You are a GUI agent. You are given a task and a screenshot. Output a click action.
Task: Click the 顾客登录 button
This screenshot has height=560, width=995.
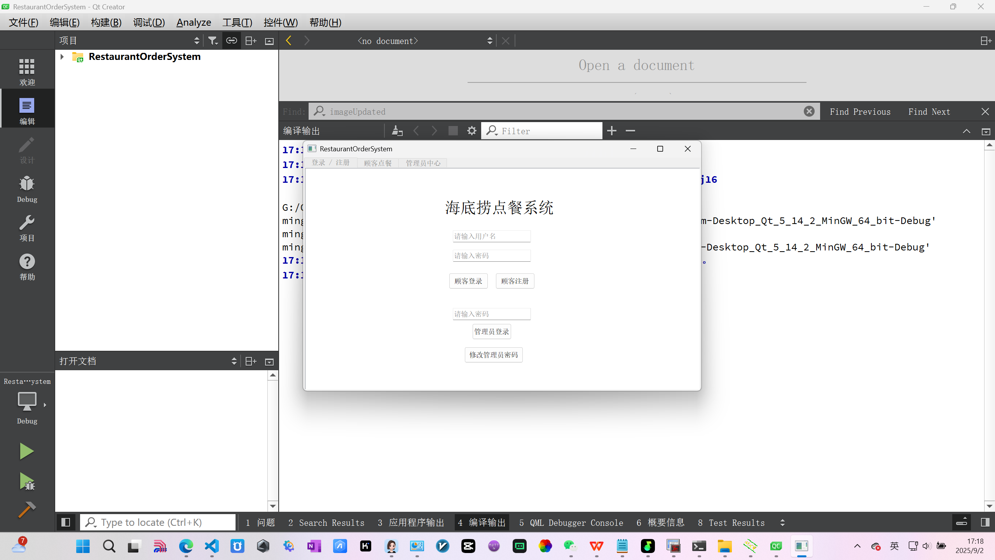468,281
